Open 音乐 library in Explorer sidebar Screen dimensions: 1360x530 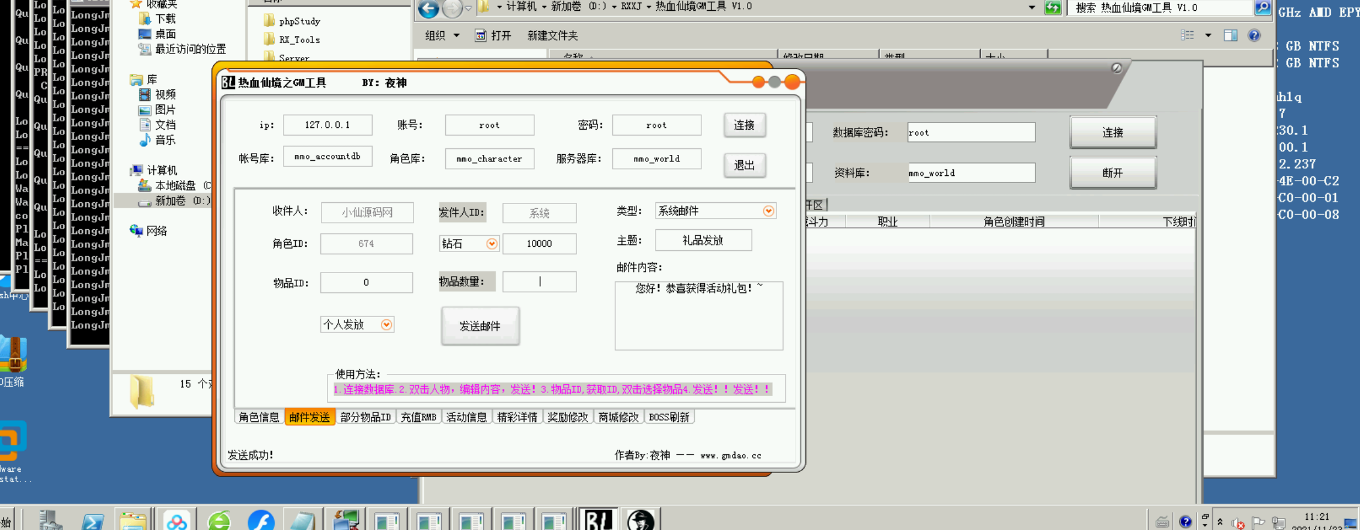[x=157, y=140]
